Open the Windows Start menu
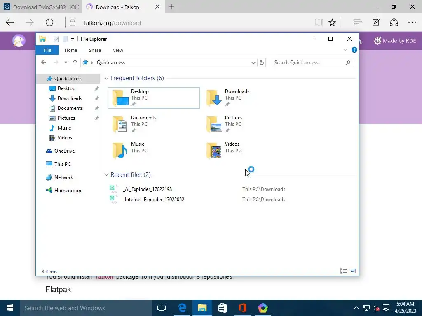 pyautogui.click(x=10, y=308)
